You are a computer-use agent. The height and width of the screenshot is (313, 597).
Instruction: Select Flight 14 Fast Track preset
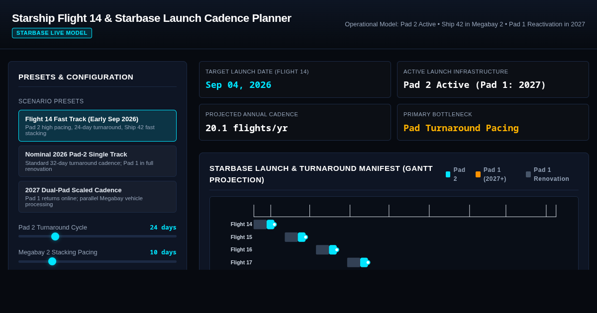pos(98,126)
